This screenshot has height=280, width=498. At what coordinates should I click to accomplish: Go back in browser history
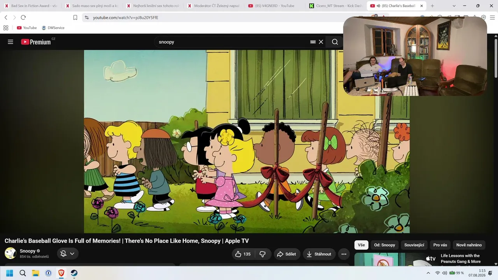point(6,17)
